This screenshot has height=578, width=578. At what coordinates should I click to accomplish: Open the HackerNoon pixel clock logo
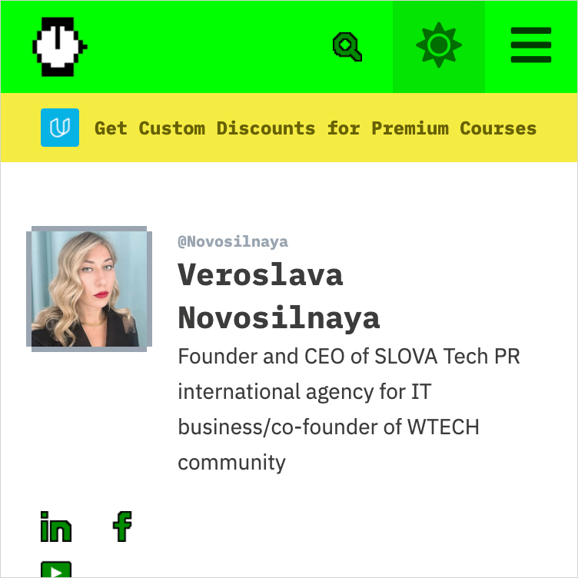60,47
